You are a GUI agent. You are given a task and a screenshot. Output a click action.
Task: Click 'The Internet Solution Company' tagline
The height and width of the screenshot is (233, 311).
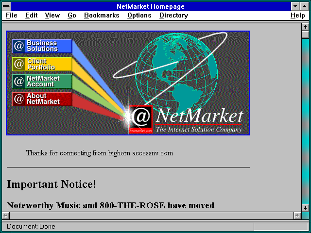pyautogui.click(x=199, y=130)
